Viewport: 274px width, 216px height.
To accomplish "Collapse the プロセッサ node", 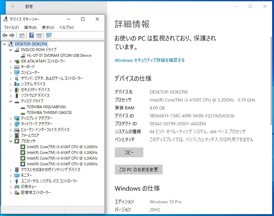I will pos(11,141).
